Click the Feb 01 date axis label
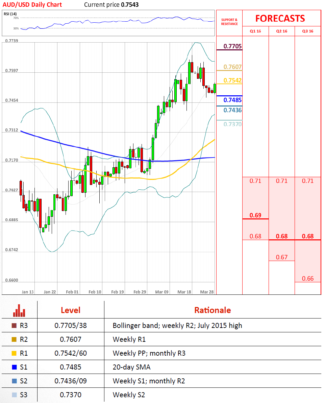 72,292
